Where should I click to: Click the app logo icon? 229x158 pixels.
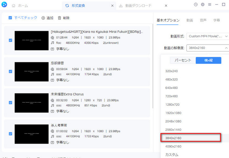(x=4, y=5)
